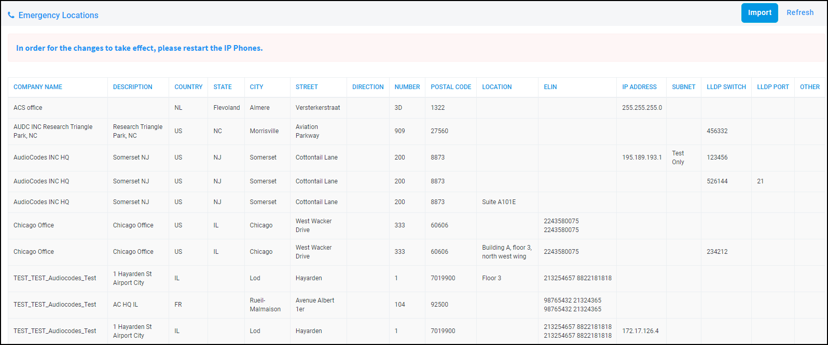
Task: Click the LOCATION column header
Action: 497,87
